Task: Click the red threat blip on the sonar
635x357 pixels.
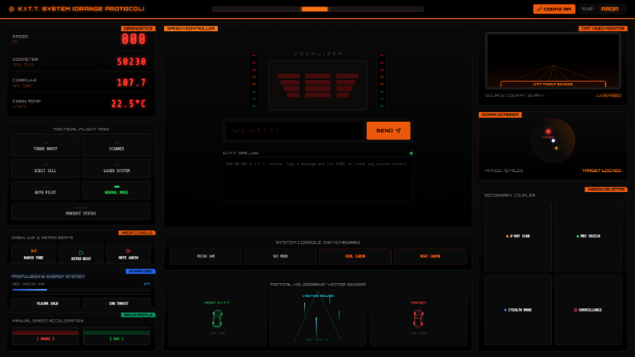Action: (549, 131)
